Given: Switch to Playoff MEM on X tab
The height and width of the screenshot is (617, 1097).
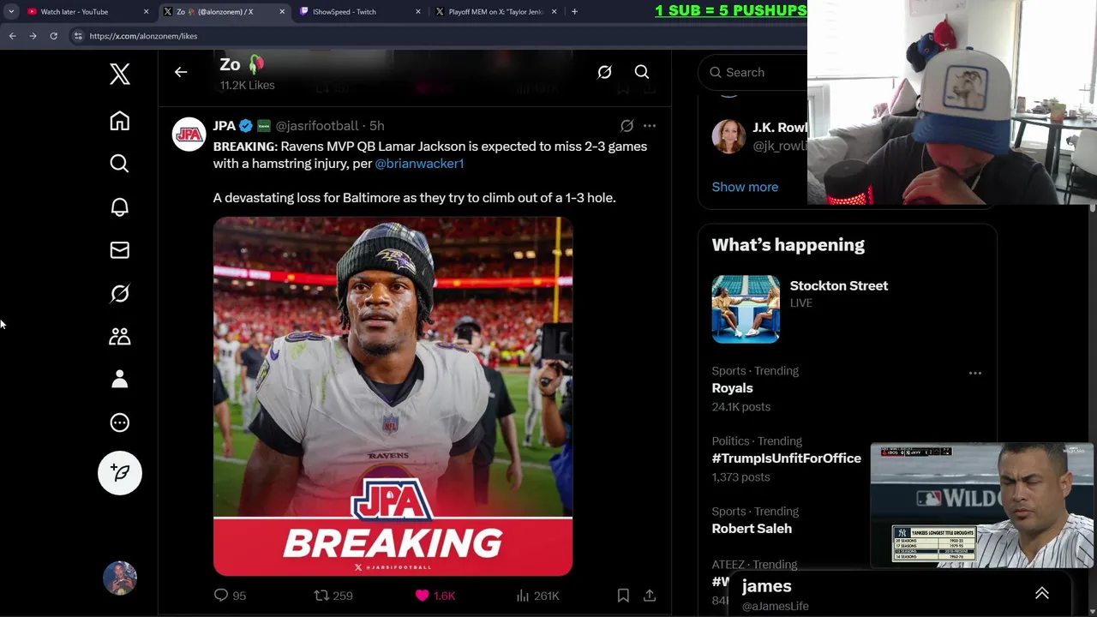Looking at the screenshot, I should coord(496,12).
